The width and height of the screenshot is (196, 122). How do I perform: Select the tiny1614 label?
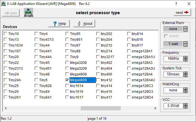coord(76,86)
